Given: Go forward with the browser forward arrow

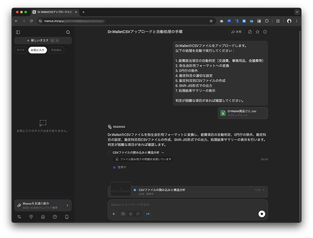Looking at the screenshot, I should (24, 21).
